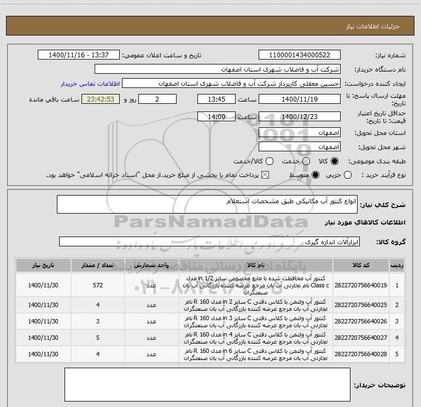Click product code 2822720756640026

pos(361,321)
